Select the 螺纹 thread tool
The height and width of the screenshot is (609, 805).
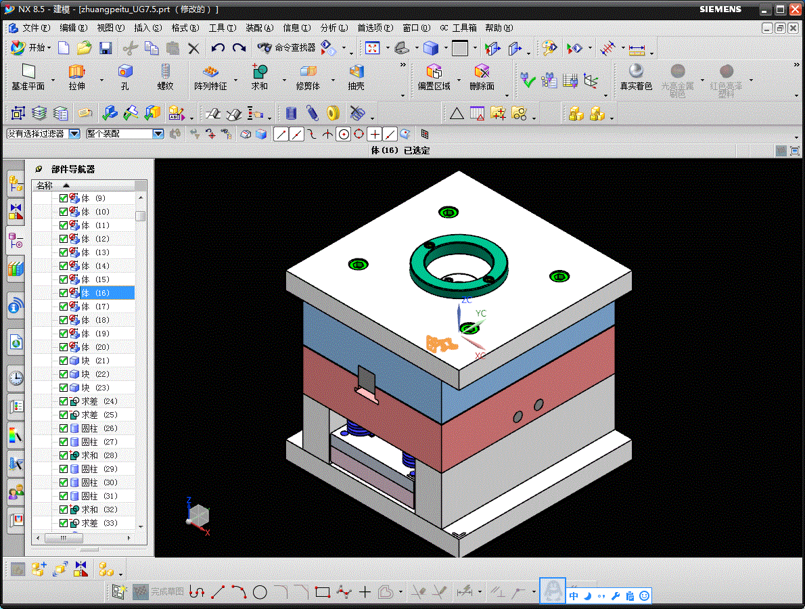click(165, 77)
